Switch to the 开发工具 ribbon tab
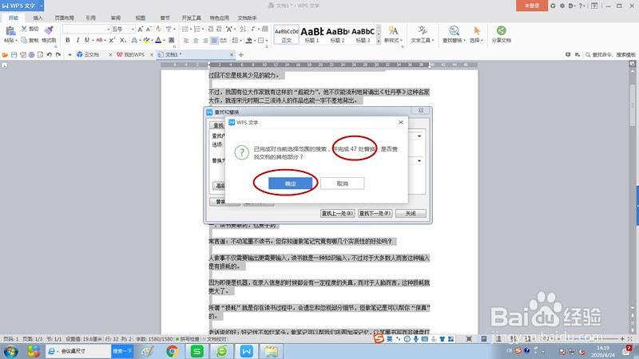The width and height of the screenshot is (639, 359). pos(191,18)
